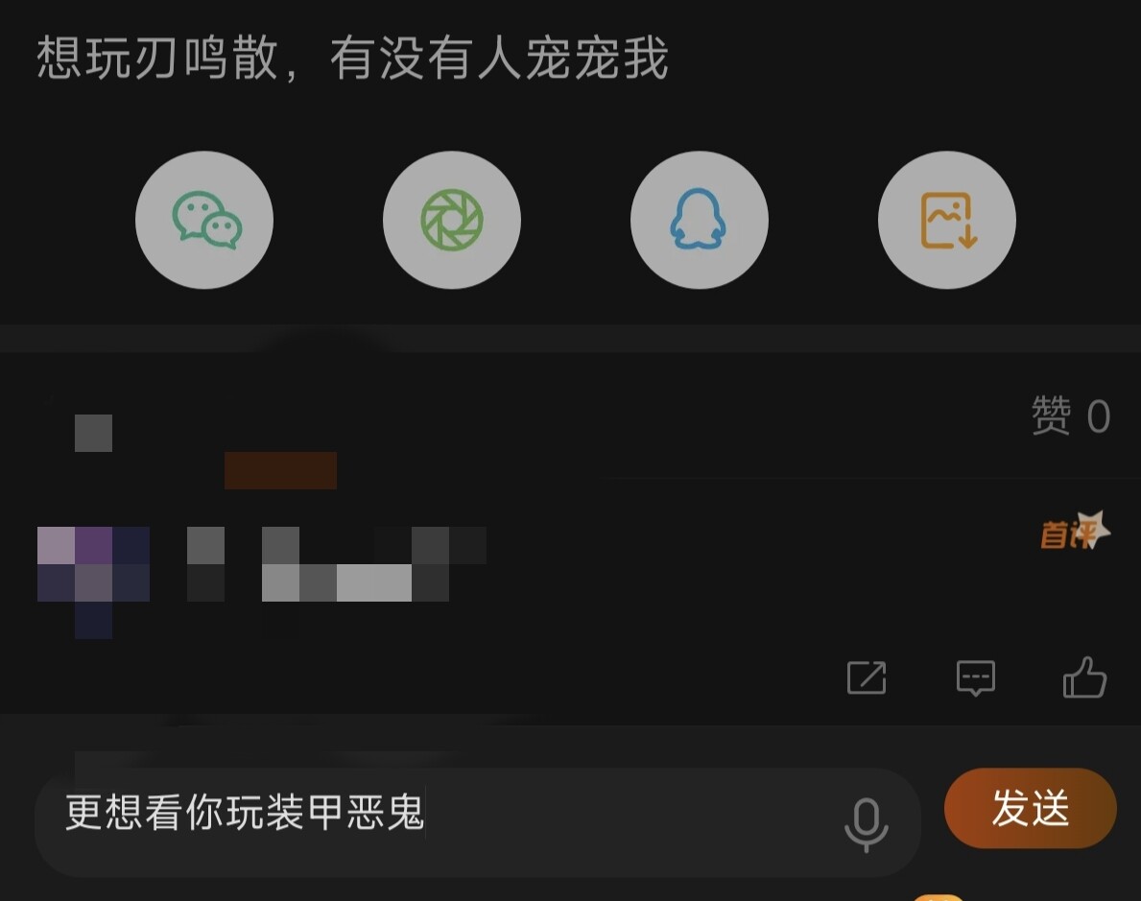1141x901 pixels.
Task: Tap the blurred gray comment text
Action: (336, 564)
